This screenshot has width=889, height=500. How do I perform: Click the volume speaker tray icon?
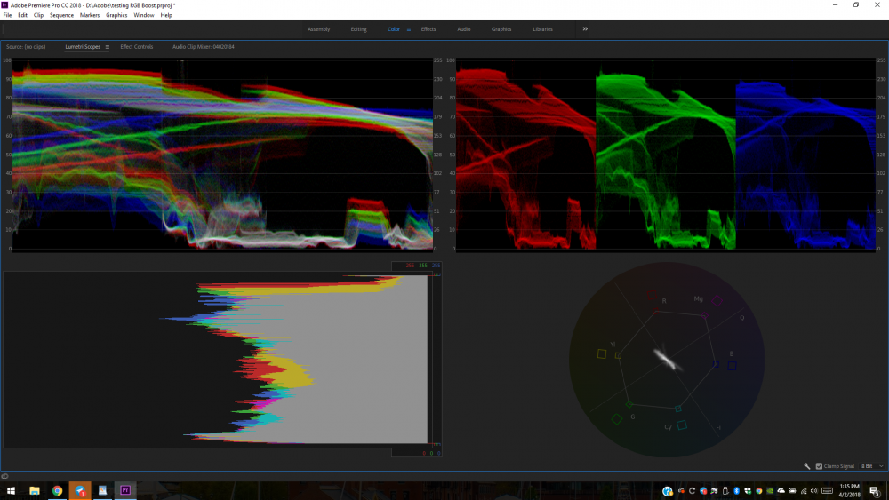813,491
